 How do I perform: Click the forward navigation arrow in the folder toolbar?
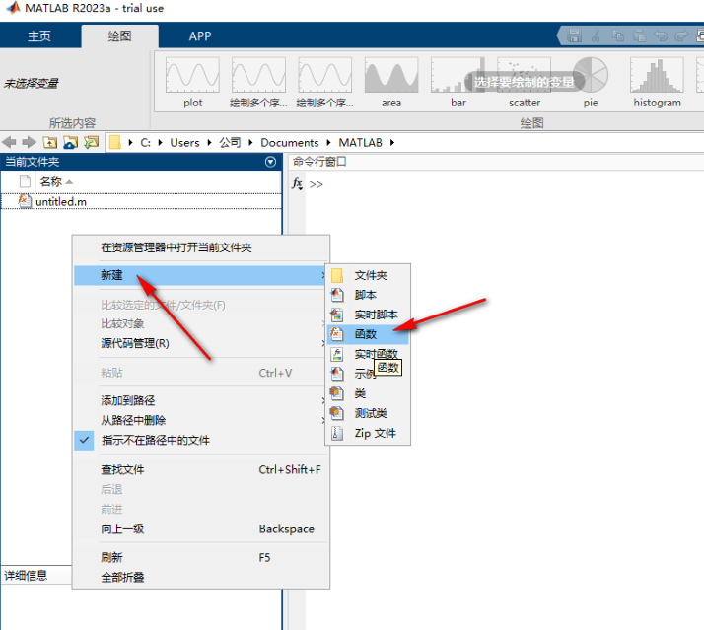click(30, 142)
